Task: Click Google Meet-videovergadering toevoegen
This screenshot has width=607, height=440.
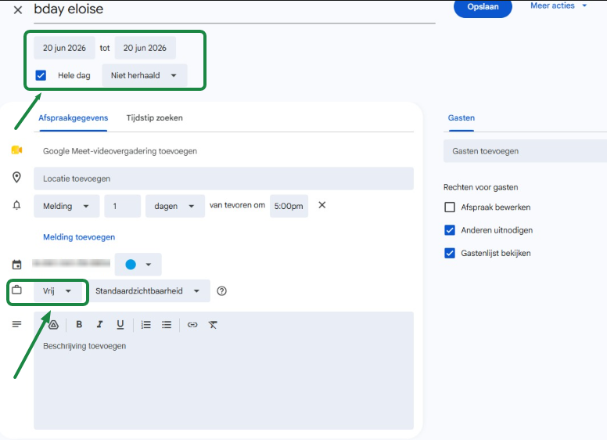Action: [x=120, y=151]
